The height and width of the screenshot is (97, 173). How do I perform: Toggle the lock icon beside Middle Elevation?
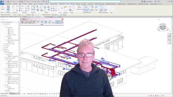pos(61,15)
